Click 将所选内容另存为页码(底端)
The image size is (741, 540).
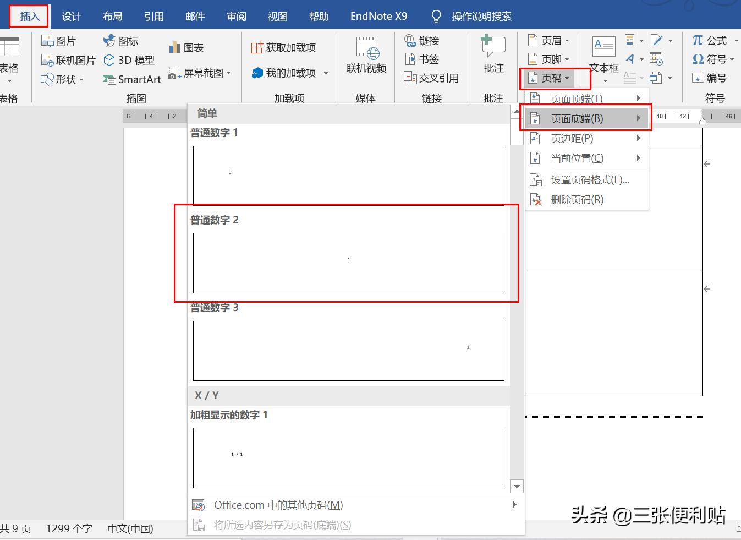tap(282, 525)
